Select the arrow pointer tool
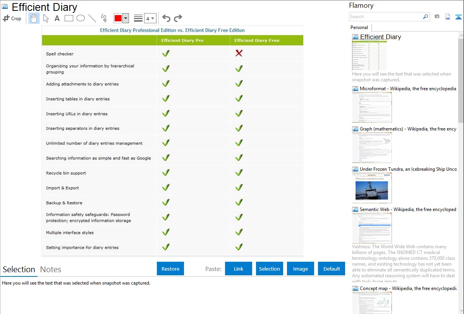Image resolution: width=464 pixels, height=314 pixels. (46, 18)
